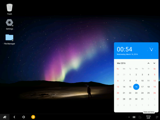Select March 14 in the calendar
160x120 pixels.
(x=124, y=87)
